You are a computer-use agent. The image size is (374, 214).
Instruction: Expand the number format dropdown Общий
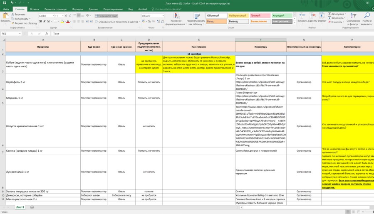click(163, 16)
